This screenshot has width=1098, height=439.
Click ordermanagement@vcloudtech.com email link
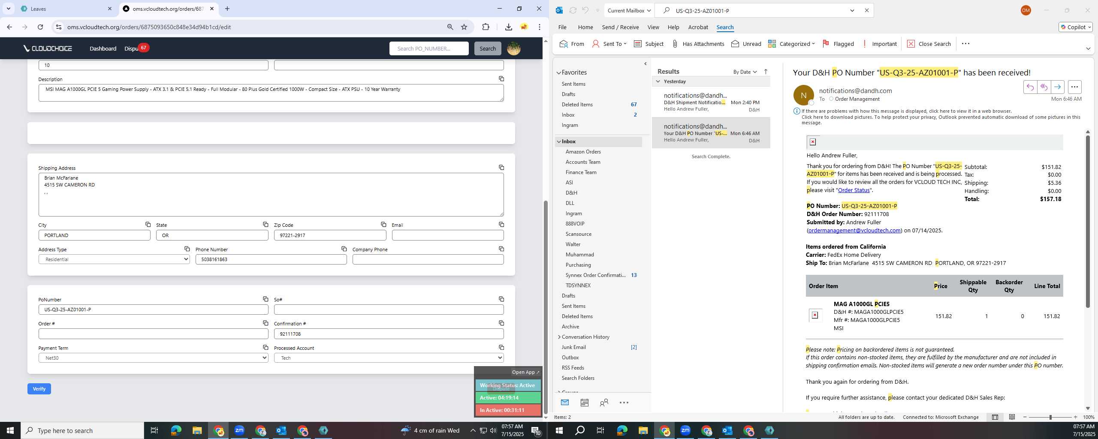pos(854,231)
